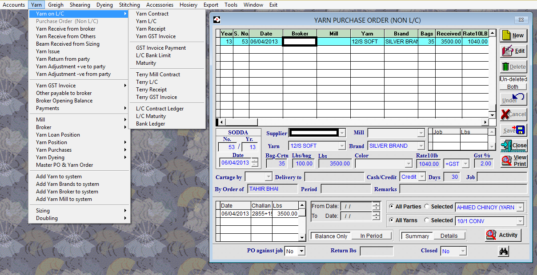Click the binoculars search icon
This screenshot has width=537, height=275.
coord(504,251)
